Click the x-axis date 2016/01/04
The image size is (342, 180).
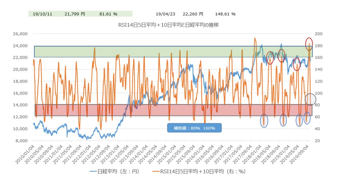pos(195,154)
